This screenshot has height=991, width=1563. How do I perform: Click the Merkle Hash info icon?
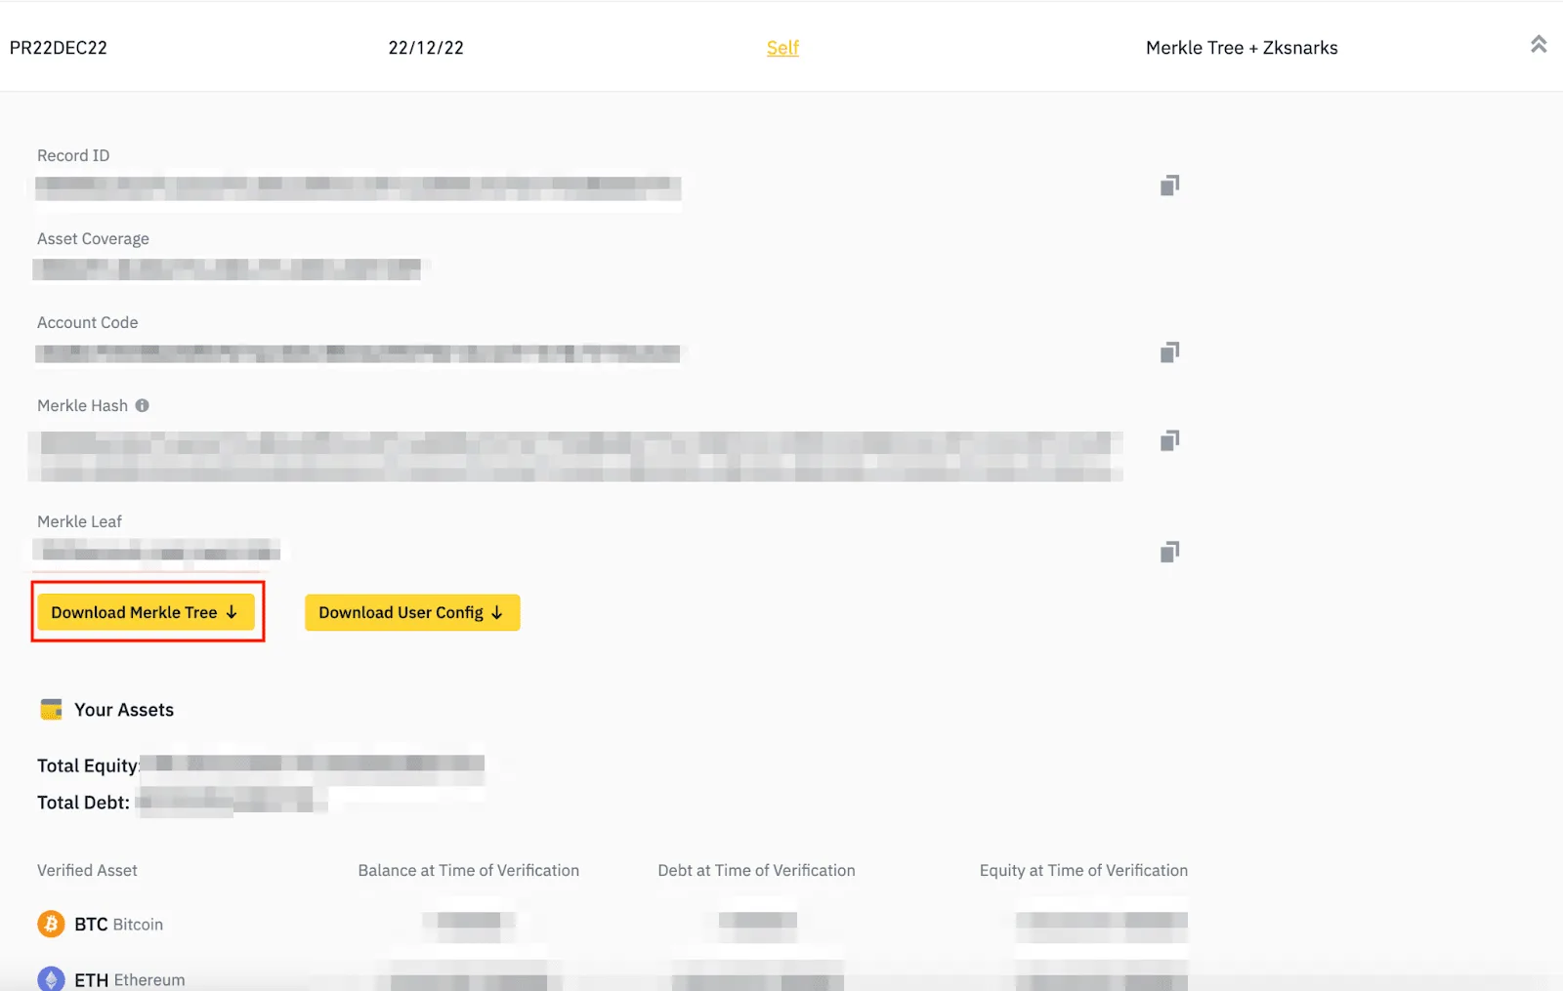[x=143, y=405]
